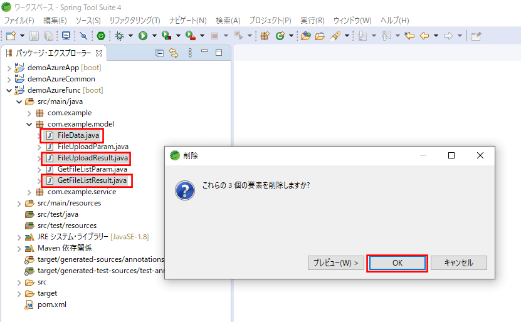521x322 pixels.
Task: Expand the demoAzureApp project
Action: [9, 68]
